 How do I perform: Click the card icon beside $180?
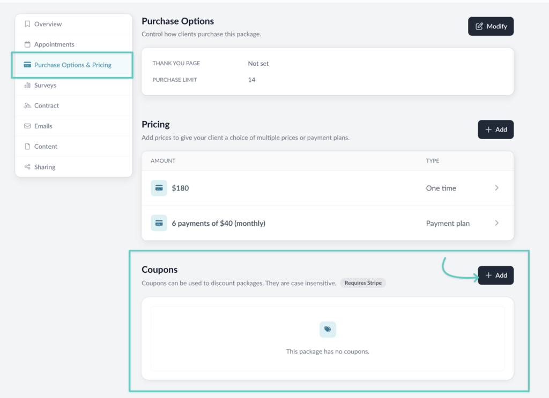(x=159, y=188)
